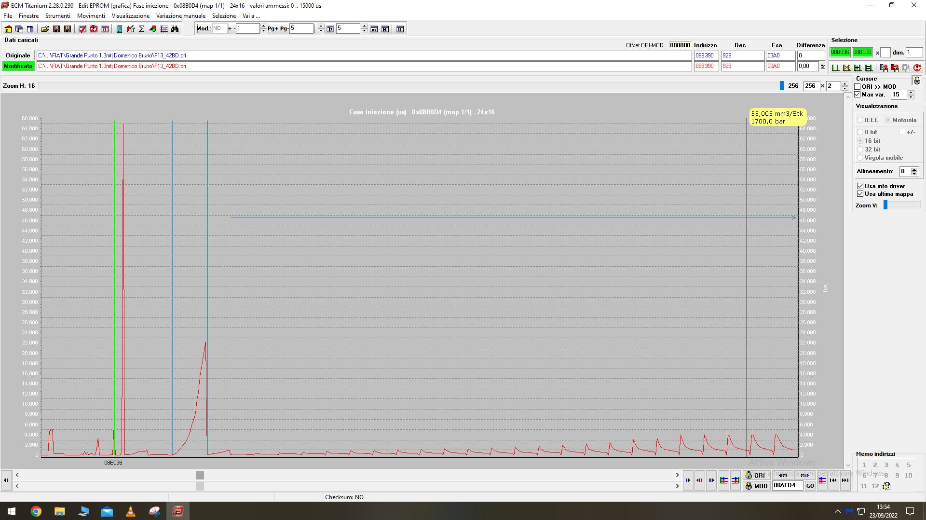The width and height of the screenshot is (926, 520).
Task: Uncheck the Usa info driver checkbox
Action: click(860, 186)
